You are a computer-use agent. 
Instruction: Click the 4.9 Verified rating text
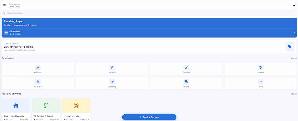(15, 34)
